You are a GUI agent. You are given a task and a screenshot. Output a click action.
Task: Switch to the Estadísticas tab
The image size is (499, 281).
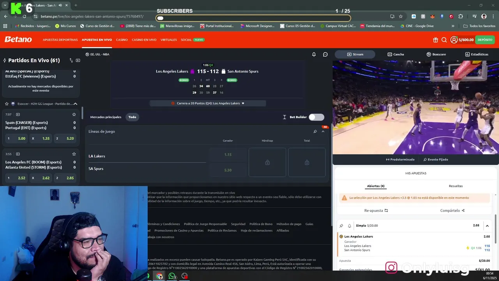pyautogui.click(x=477, y=54)
